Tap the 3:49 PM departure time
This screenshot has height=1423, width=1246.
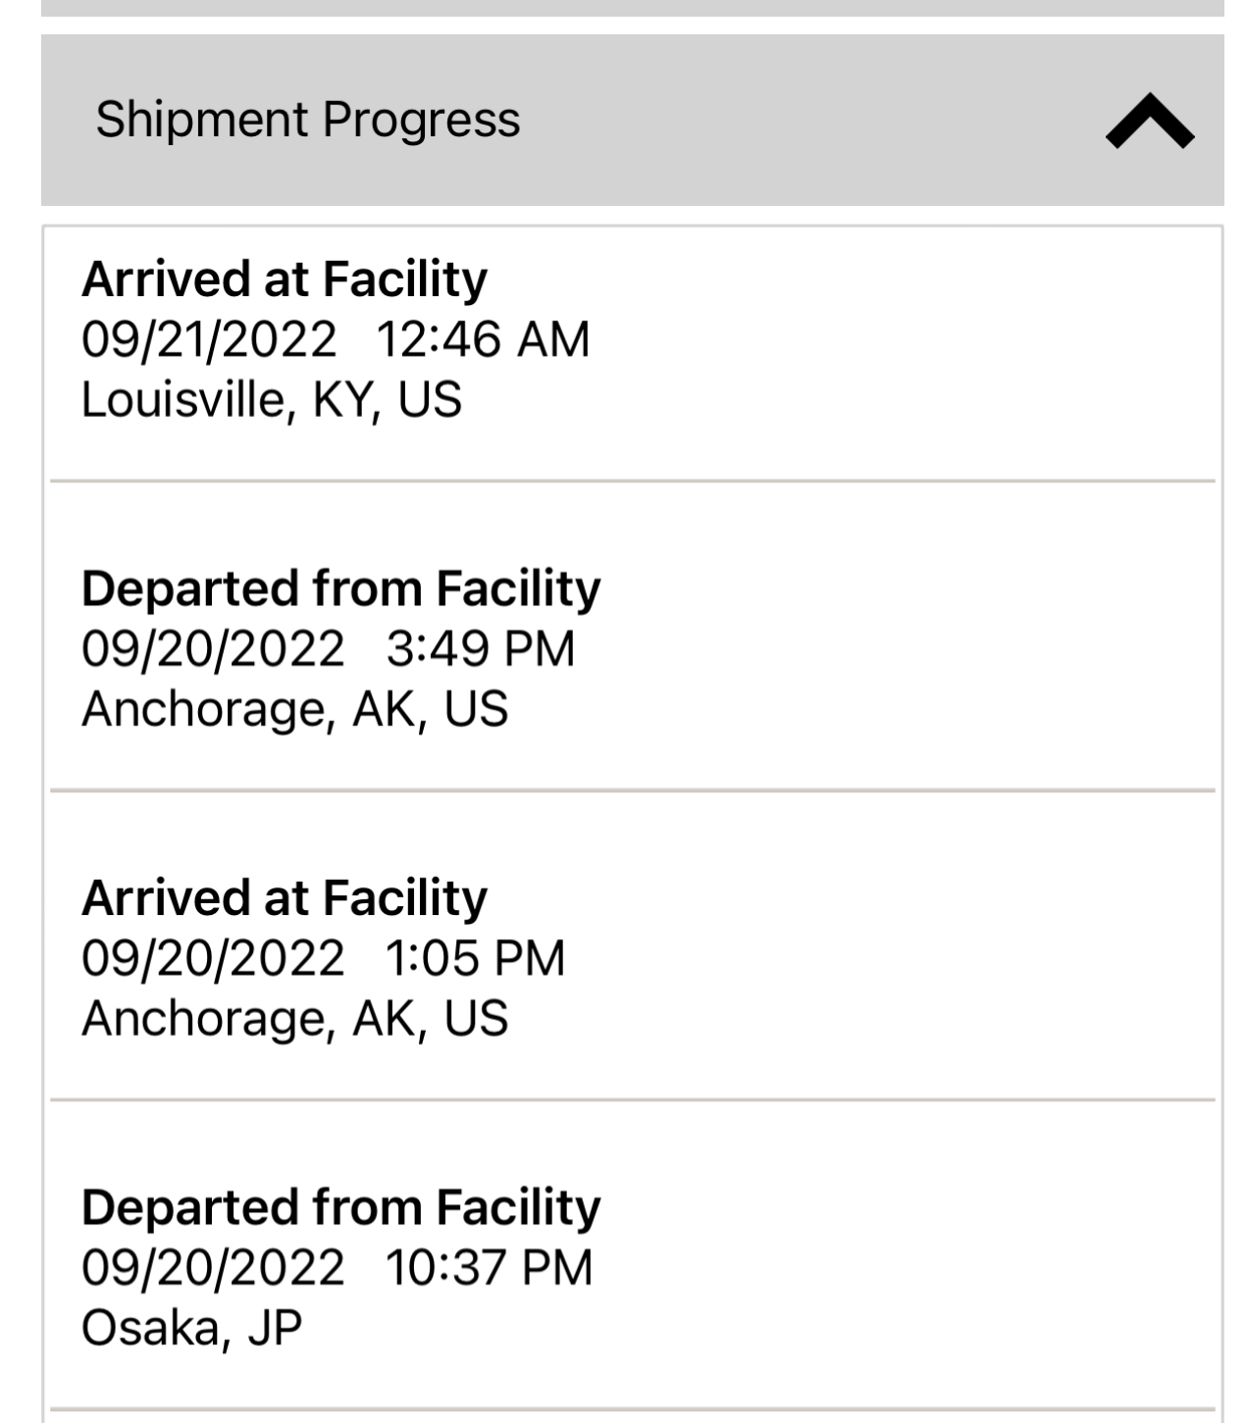(480, 649)
